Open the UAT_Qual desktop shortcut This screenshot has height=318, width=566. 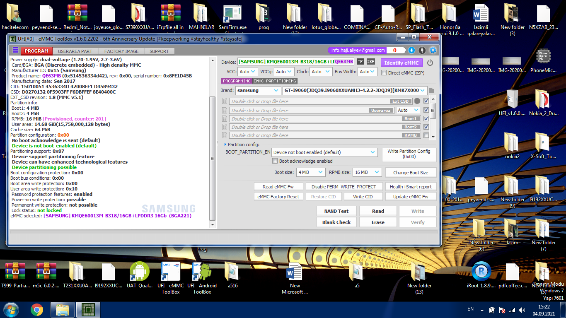pos(139,275)
